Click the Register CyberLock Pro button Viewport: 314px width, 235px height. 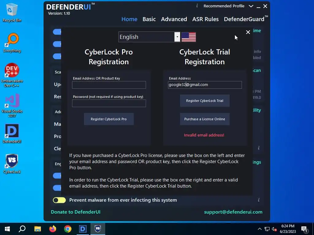pyautogui.click(x=109, y=119)
